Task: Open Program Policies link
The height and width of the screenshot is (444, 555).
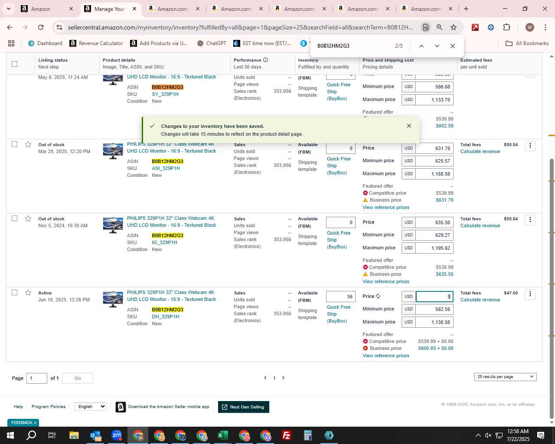Action: (49, 407)
